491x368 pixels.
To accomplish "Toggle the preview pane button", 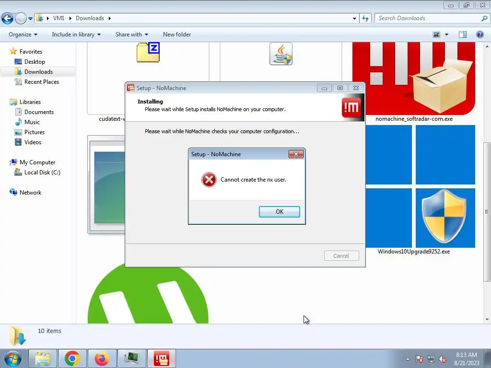I will [463, 34].
